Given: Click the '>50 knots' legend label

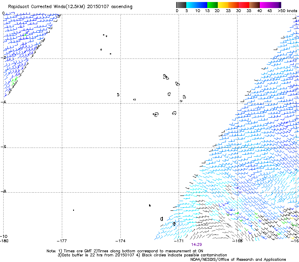Looking at the screenshot, I should pos(287,11).
